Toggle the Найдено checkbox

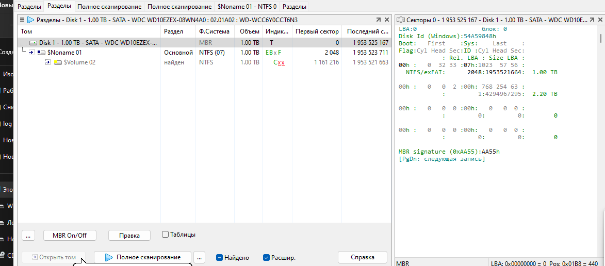coord(219,257)
